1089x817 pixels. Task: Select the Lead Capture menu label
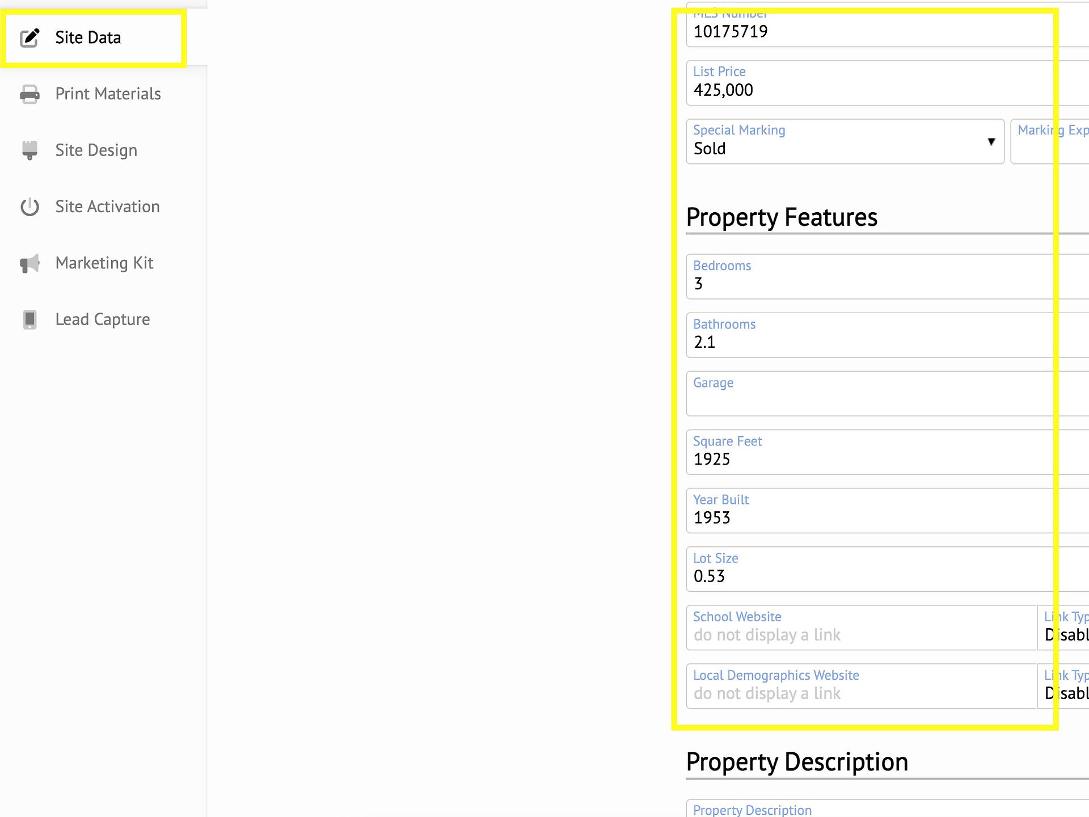point(103,319)
